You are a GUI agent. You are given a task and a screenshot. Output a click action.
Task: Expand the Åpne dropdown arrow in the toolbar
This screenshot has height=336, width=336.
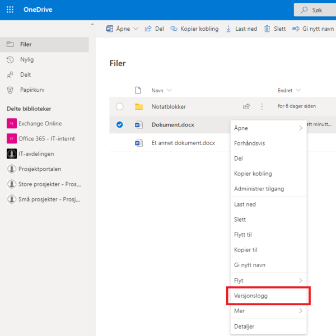pyautogui.click(x=136, y=29)
